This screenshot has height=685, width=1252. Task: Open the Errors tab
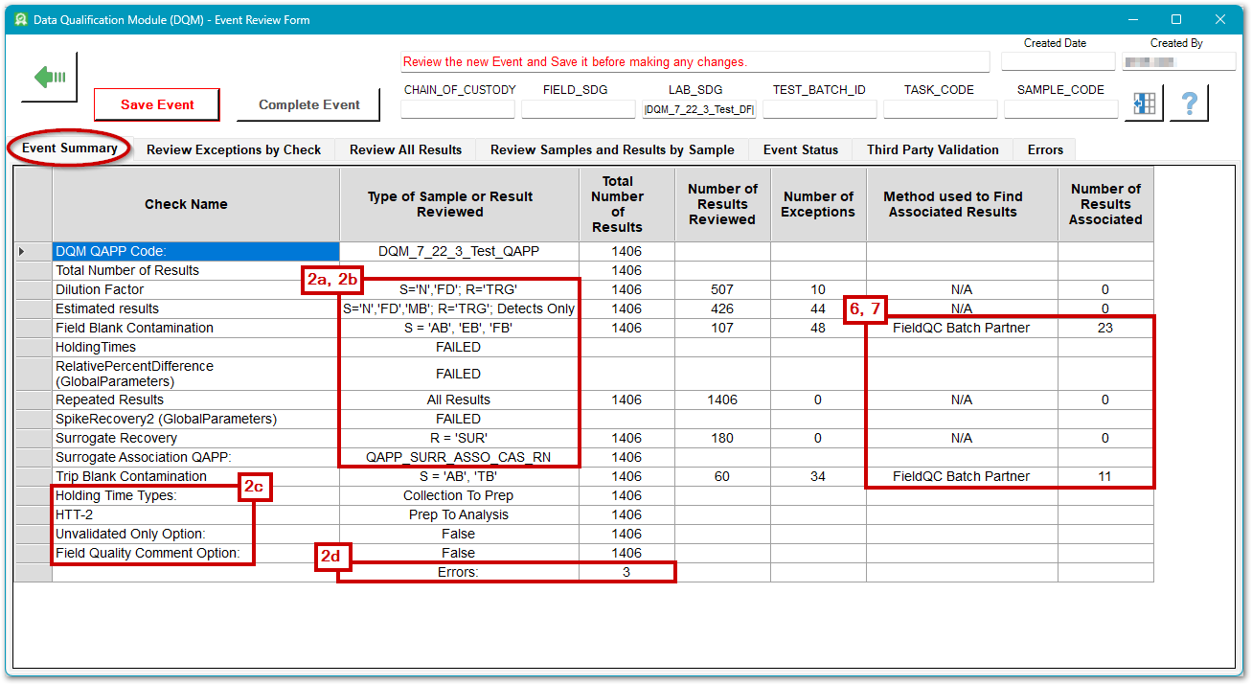click(1045, 149)
